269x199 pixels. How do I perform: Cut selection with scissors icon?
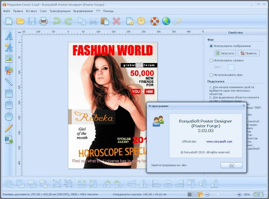[x=93, y=21]
